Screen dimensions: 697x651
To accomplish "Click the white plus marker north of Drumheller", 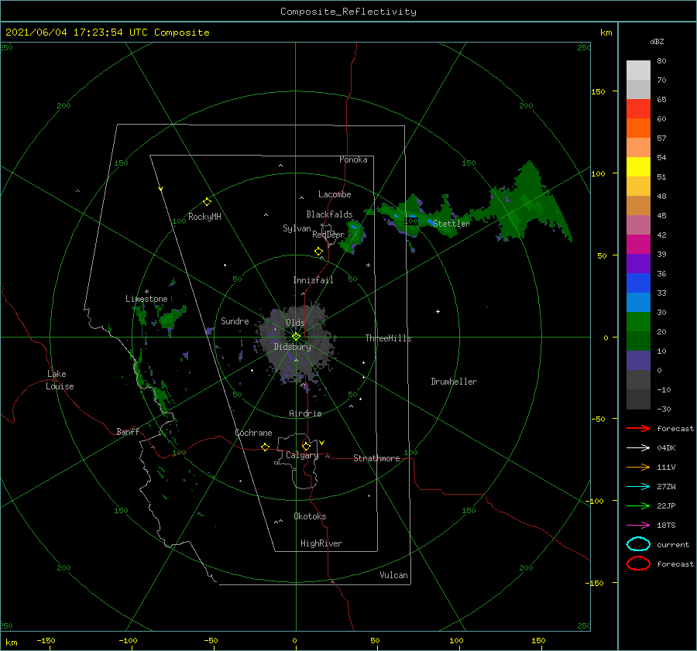I will click(x=438, y=311).
